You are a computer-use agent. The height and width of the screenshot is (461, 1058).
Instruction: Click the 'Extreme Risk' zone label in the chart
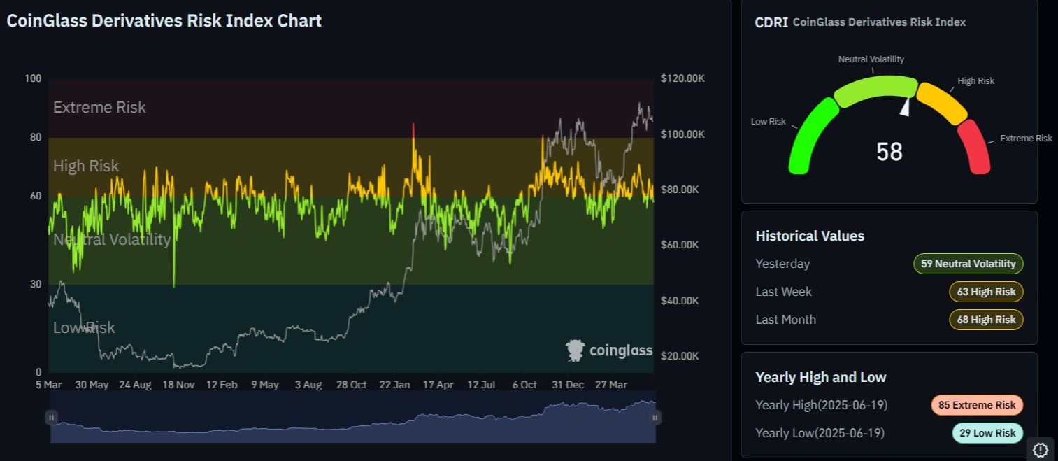(99, 107)
